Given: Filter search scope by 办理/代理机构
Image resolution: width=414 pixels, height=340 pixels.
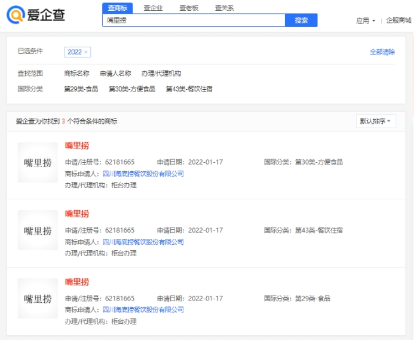Looking at the screenshot, I should 161,74.
